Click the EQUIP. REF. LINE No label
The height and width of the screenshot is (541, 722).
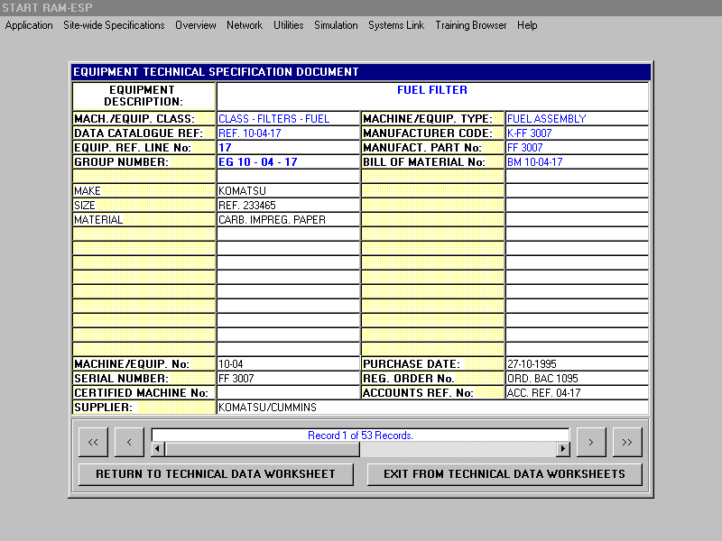pyautogui.click(x=143, y=148)
